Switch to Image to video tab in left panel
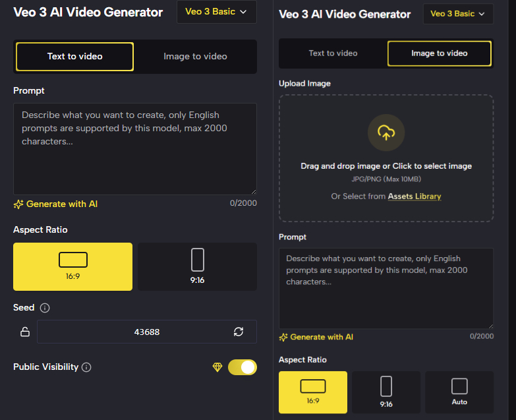 click(195, 57)
